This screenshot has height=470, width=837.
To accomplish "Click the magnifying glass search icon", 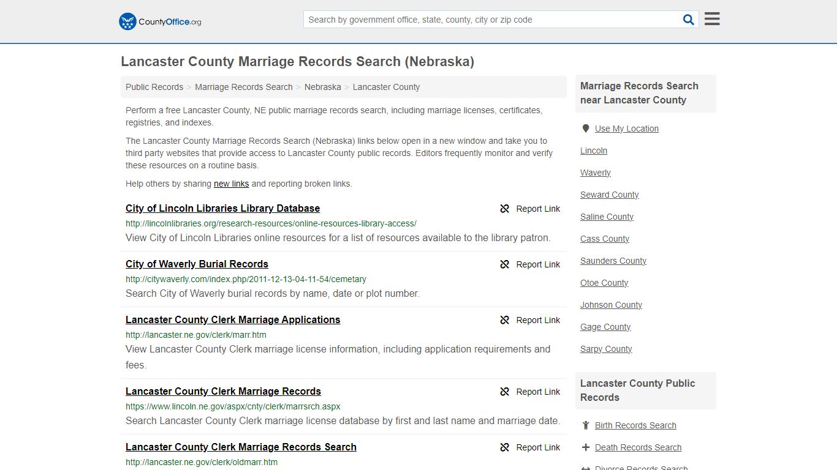I will (689, 20).
